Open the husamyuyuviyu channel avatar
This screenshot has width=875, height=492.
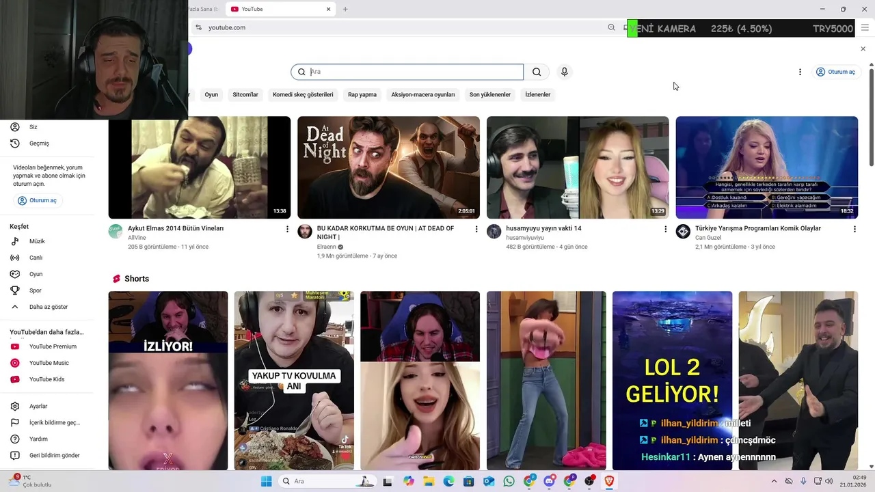(x=494, y=231)
